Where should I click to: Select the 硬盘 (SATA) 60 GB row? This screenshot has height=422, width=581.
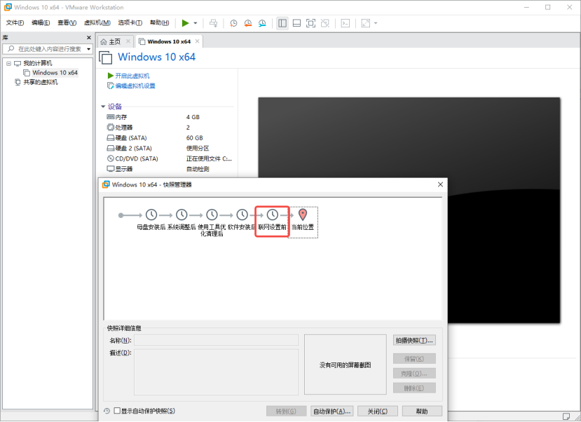[170, 138]
